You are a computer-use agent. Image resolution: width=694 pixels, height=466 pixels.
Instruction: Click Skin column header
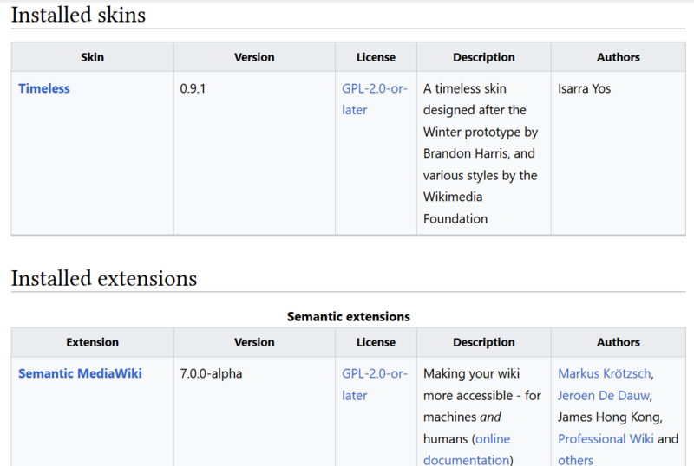93,57
